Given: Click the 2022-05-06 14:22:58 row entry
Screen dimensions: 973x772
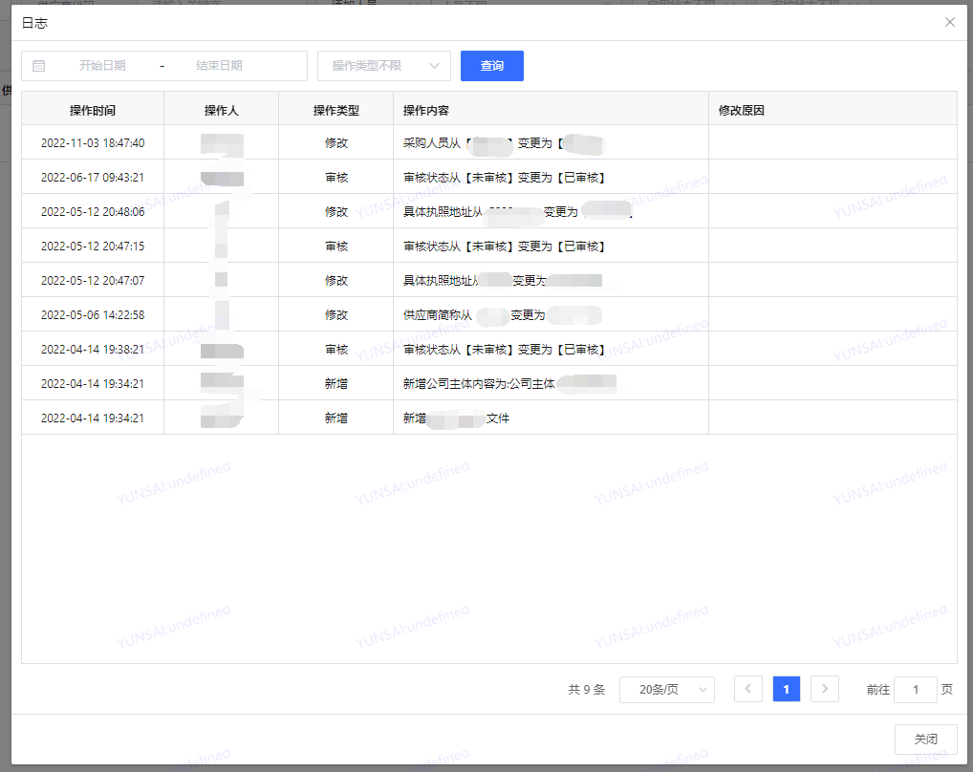Looking at the screenshot, I should 93,315.
